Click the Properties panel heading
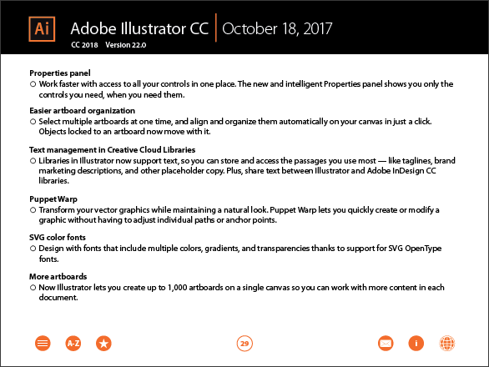The height and width of the screenshot is (367, 489). 60,73
